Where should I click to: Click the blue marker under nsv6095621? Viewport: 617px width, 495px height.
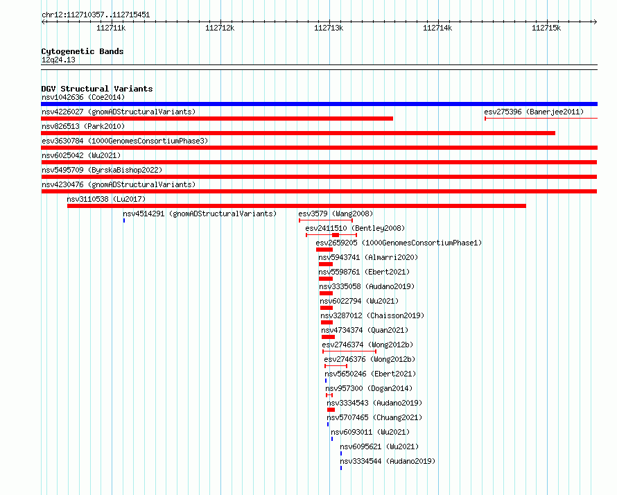coord(341,453)
